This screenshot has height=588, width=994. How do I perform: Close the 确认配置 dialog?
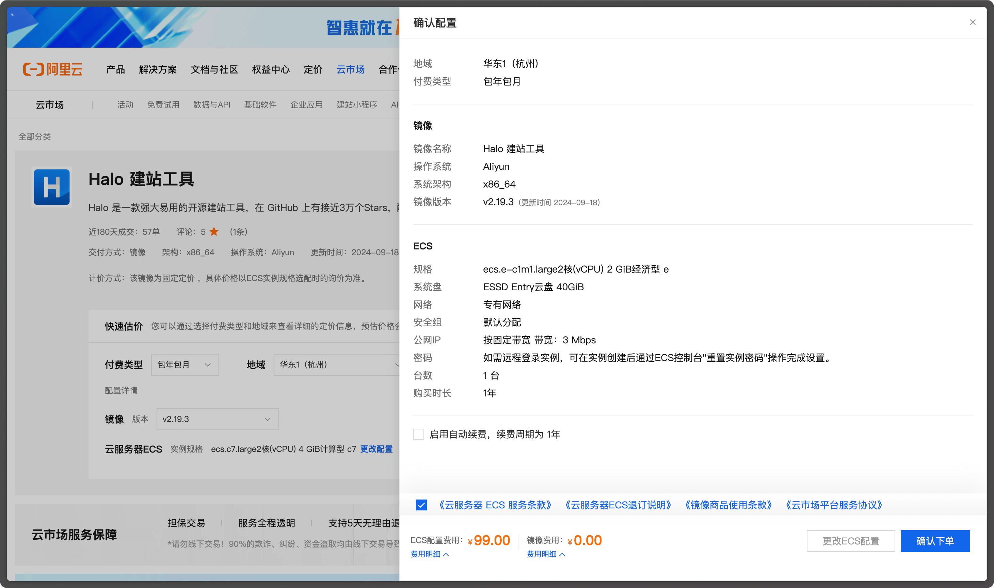pos(973,22)
